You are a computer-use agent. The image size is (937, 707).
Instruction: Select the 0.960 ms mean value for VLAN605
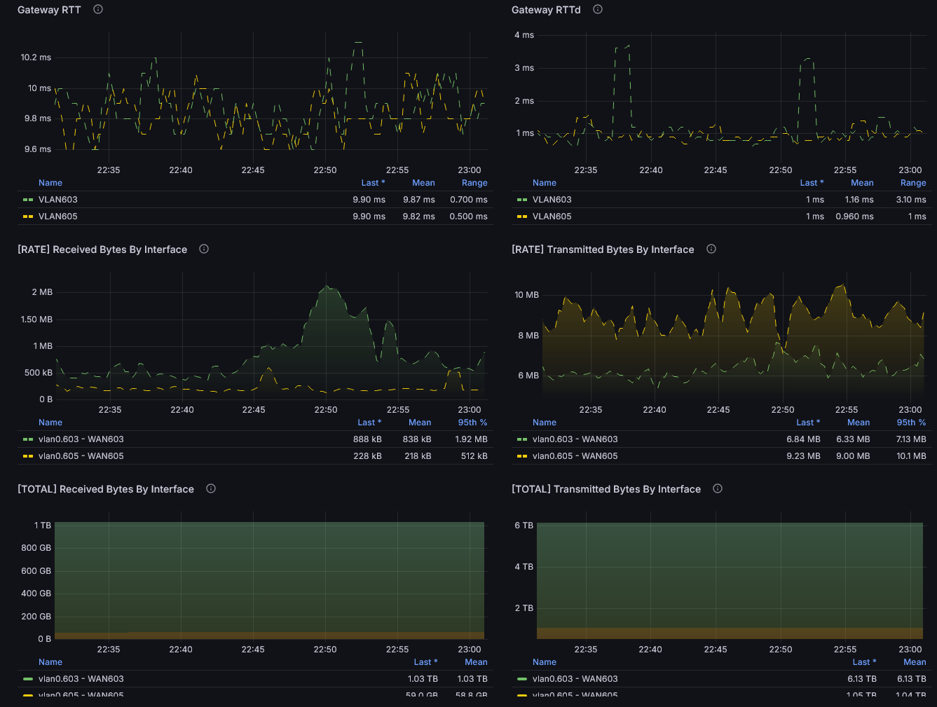pyautogui.click(x=855, y=217)
